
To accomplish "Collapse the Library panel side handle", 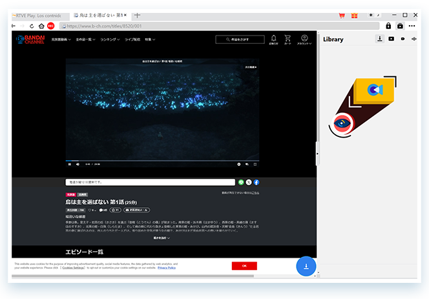I will click(x=317, y=154).
